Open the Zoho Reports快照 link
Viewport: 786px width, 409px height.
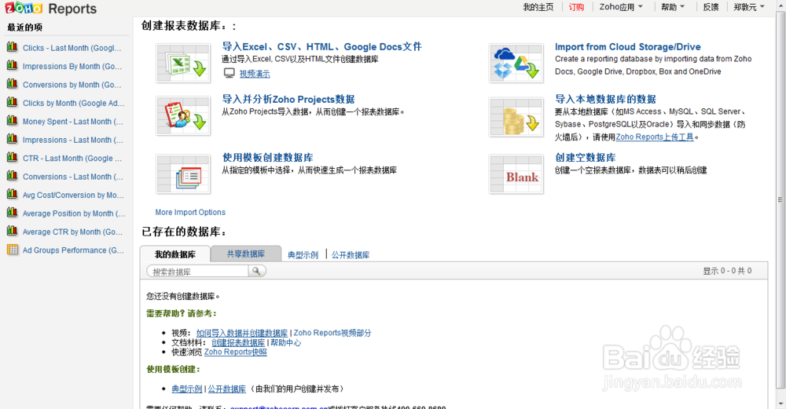235,352
